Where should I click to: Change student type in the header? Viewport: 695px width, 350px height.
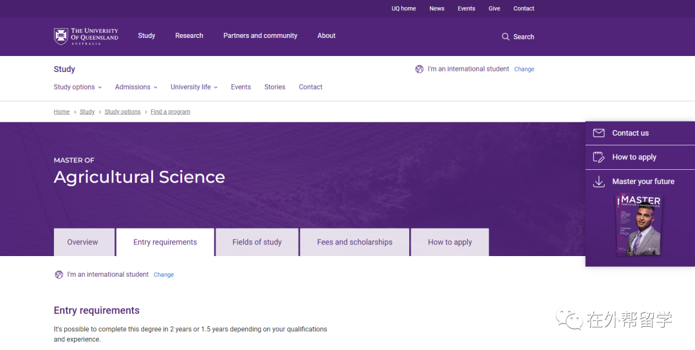(x=524, y=69)
